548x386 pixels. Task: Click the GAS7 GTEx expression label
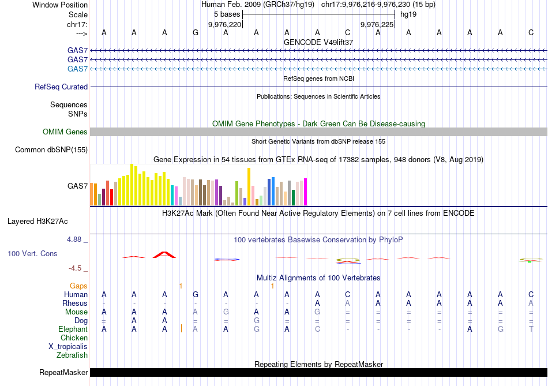point(78,186)
